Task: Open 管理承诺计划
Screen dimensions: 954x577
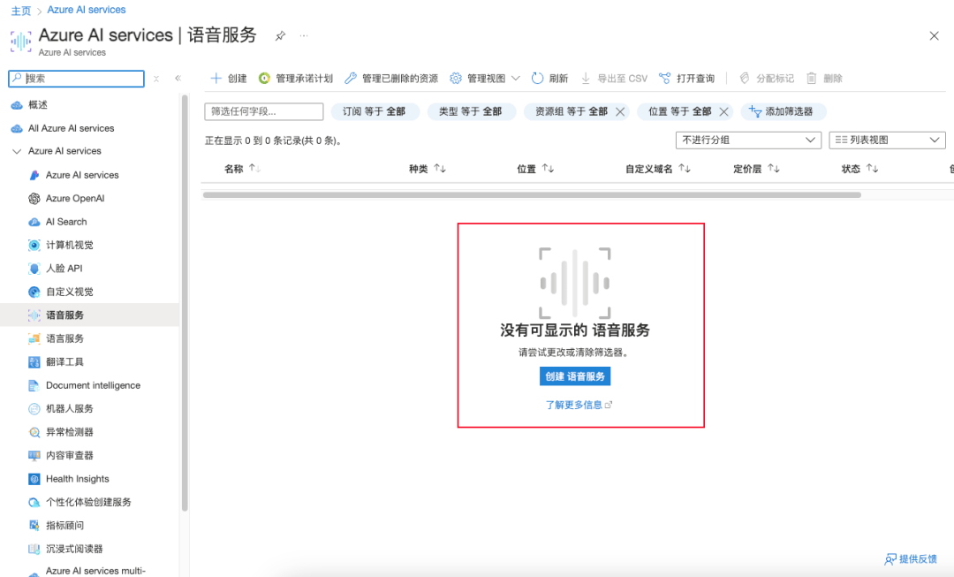Action: [296, 79]
